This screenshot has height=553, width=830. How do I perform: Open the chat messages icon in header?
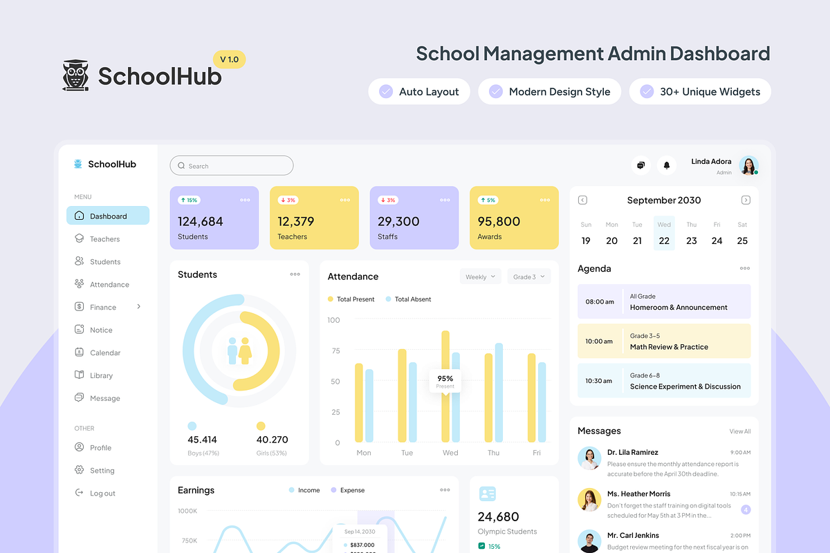click(641, 165)
